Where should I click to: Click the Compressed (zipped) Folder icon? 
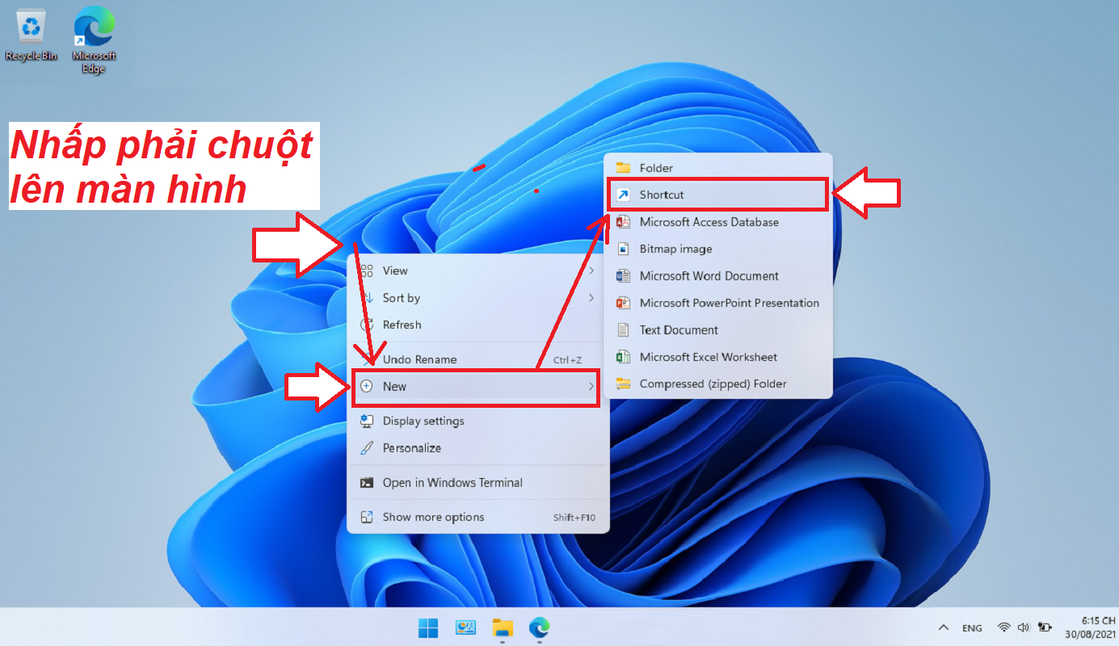(623, 384)
